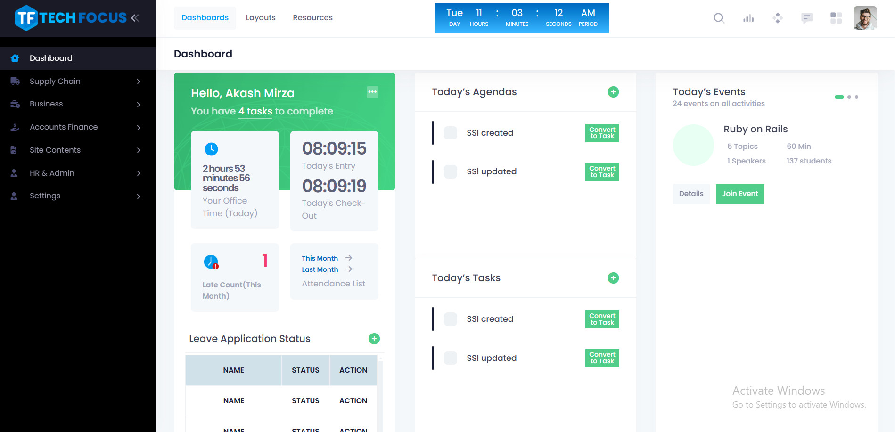
Task: Tick SSI created checkbox in Today's Tasks
Action: click(x=451, y=319)
